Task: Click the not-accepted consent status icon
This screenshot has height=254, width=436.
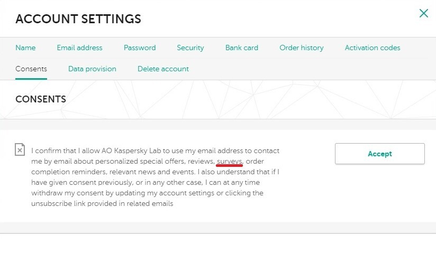Action: 20,150
